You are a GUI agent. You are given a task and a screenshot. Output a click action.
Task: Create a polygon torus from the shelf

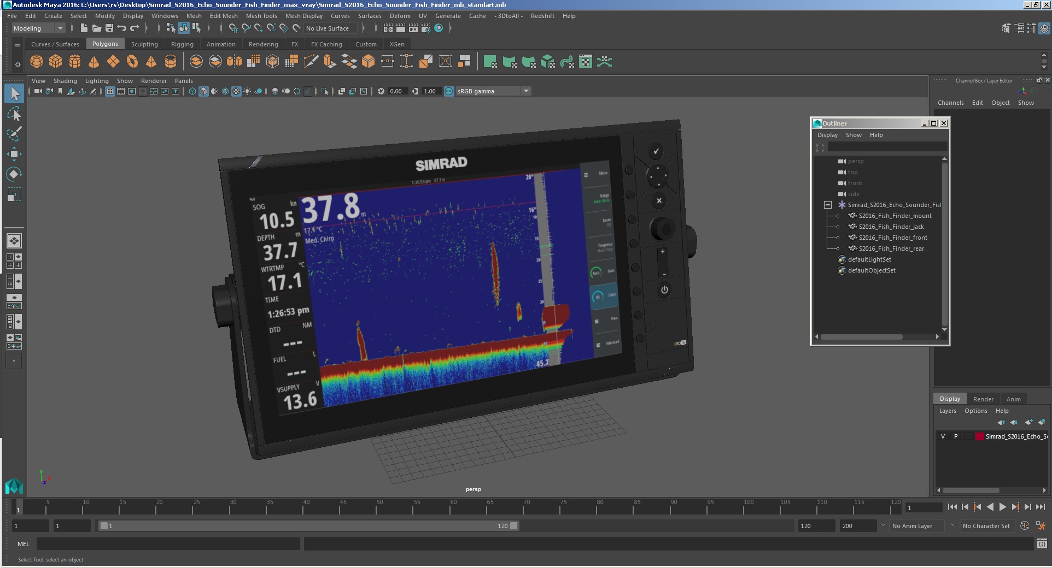[132, 62]
